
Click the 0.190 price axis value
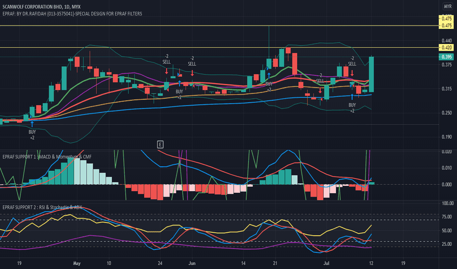tap(446, 137)
